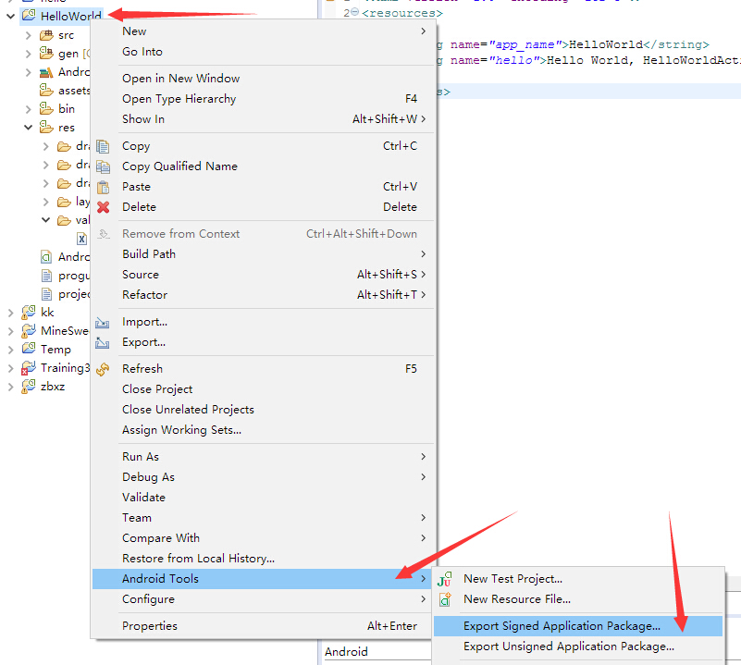Choose Export Signed Application Package
The image size is (741, 665).
(x=562, y=626)
